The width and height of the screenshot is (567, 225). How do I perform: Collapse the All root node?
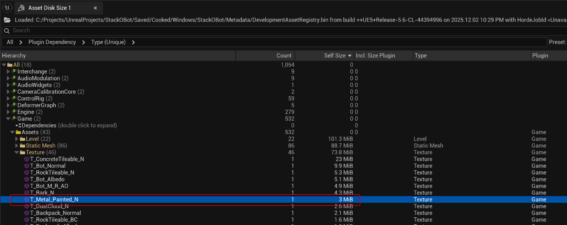(4, 65)
